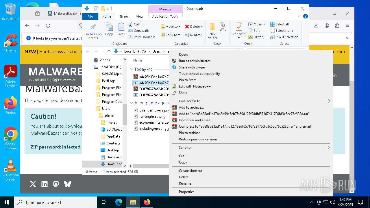This screenshot has width=370, height=208.
Task: Click Pin to Quick access icon
Action: coord(93,31)
